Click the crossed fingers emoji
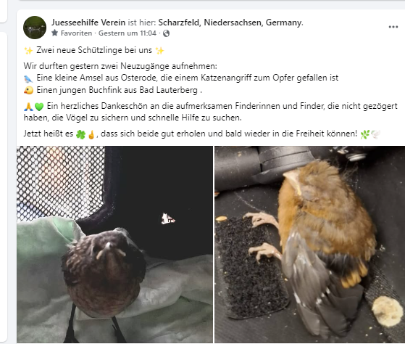 coord(91,134)
